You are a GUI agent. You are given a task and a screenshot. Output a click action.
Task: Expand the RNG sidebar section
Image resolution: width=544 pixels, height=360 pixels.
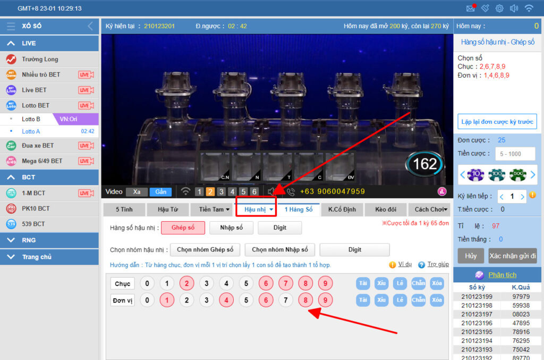tap(11, 240)
